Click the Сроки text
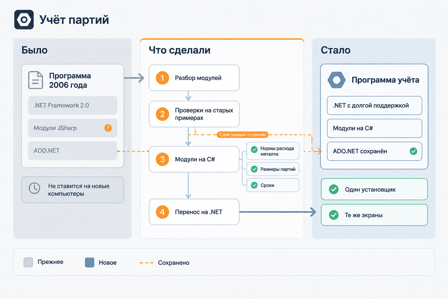The width and height of the screenshot is (448, 299). (x=267, y=185)
